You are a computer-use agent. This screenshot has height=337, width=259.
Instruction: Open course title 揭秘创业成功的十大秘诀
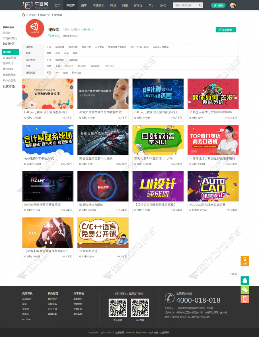tap(96, 159)
